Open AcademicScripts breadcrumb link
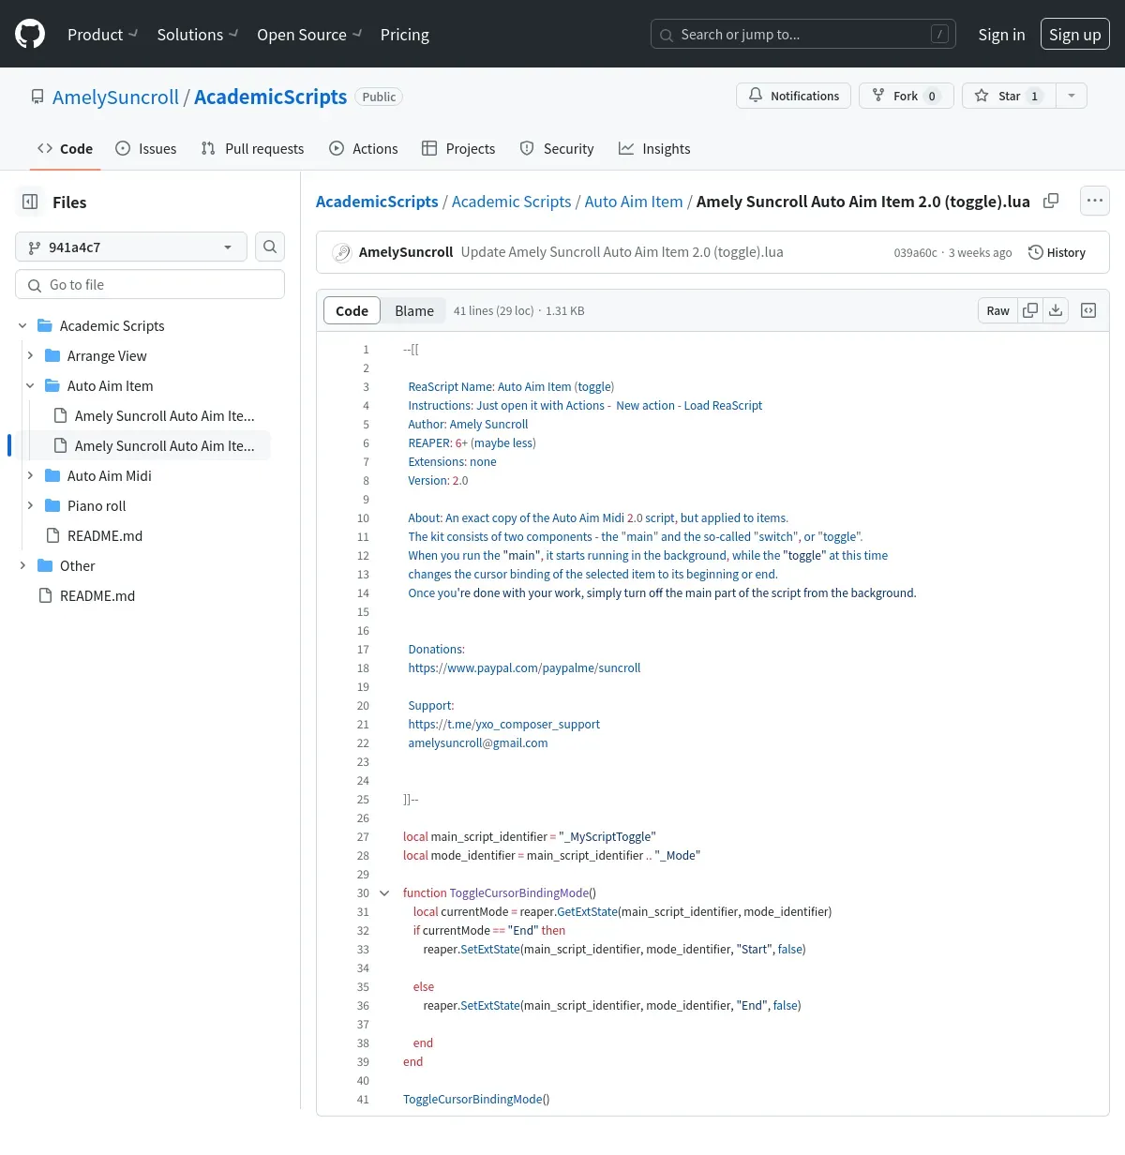Viewport: 1125px width, 1155px height. (377, 202)
